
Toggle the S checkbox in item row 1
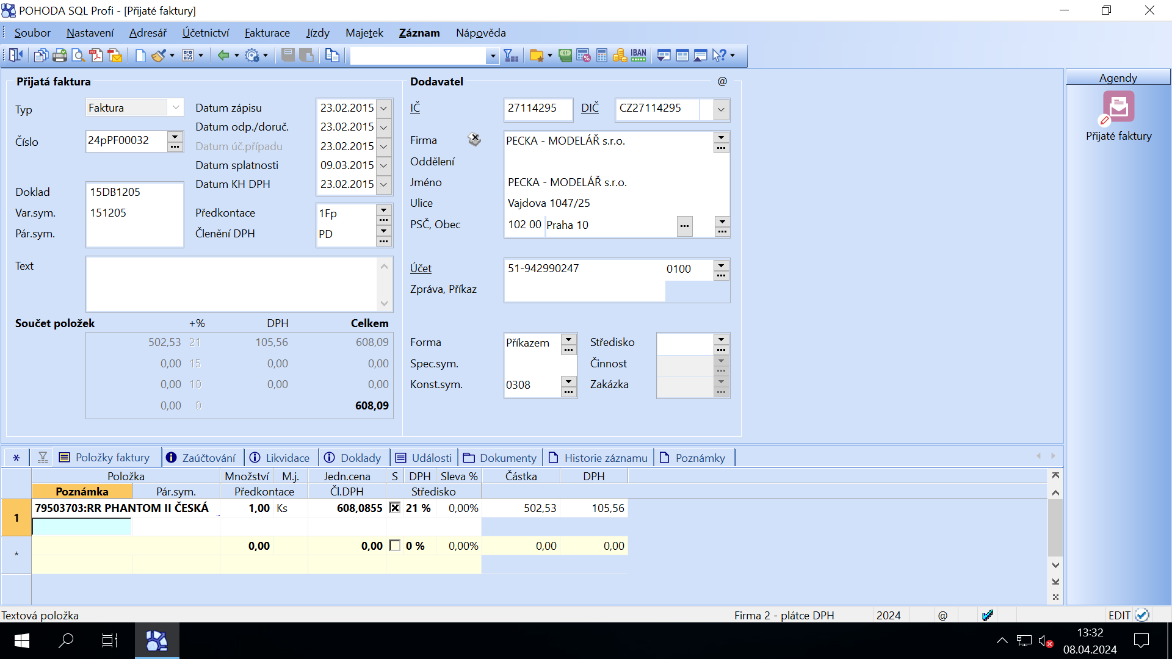click(395, 508)
